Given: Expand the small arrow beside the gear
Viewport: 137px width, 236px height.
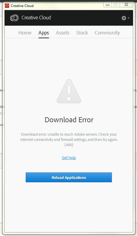Looking at the screenshot, I should [129, 18].
